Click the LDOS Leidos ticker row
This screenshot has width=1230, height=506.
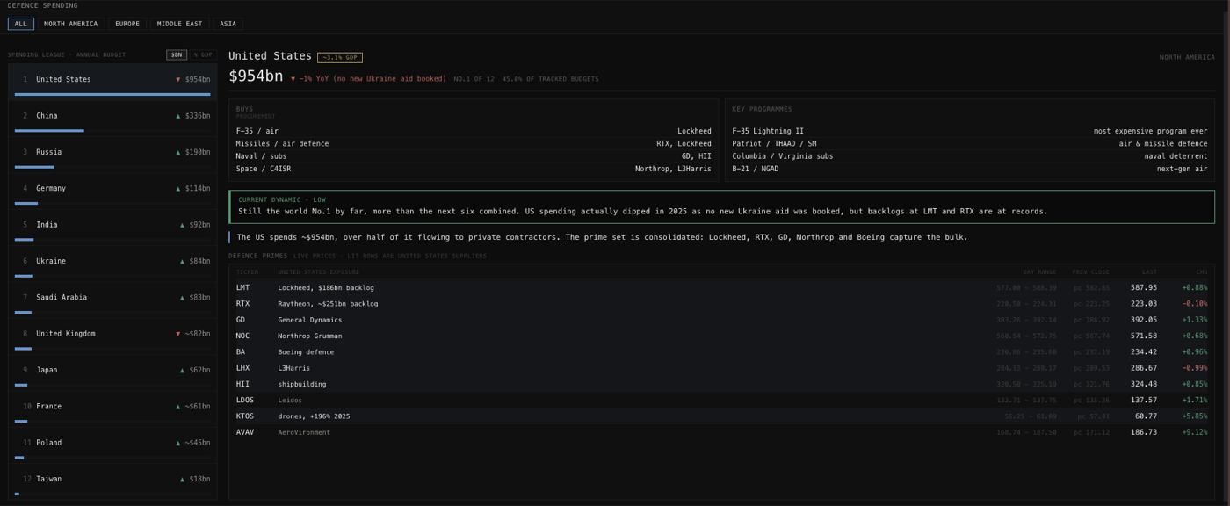coord(722,400)
